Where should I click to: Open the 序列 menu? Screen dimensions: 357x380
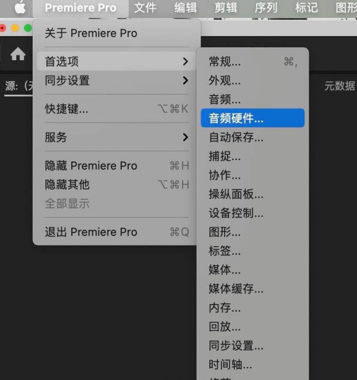[x=266, y=8]
